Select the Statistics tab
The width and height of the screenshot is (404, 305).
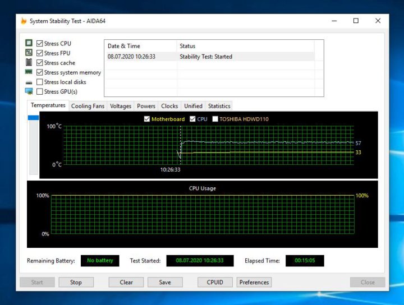219,106
